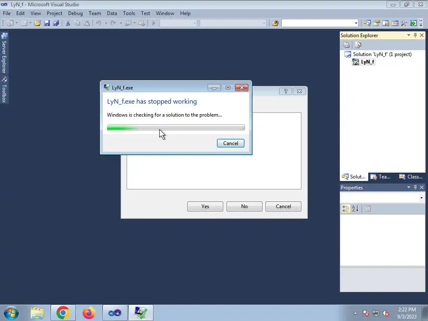
Task: Open the Properties object selector dropdown
Action: pyautogui.click(x=421, y=198)
